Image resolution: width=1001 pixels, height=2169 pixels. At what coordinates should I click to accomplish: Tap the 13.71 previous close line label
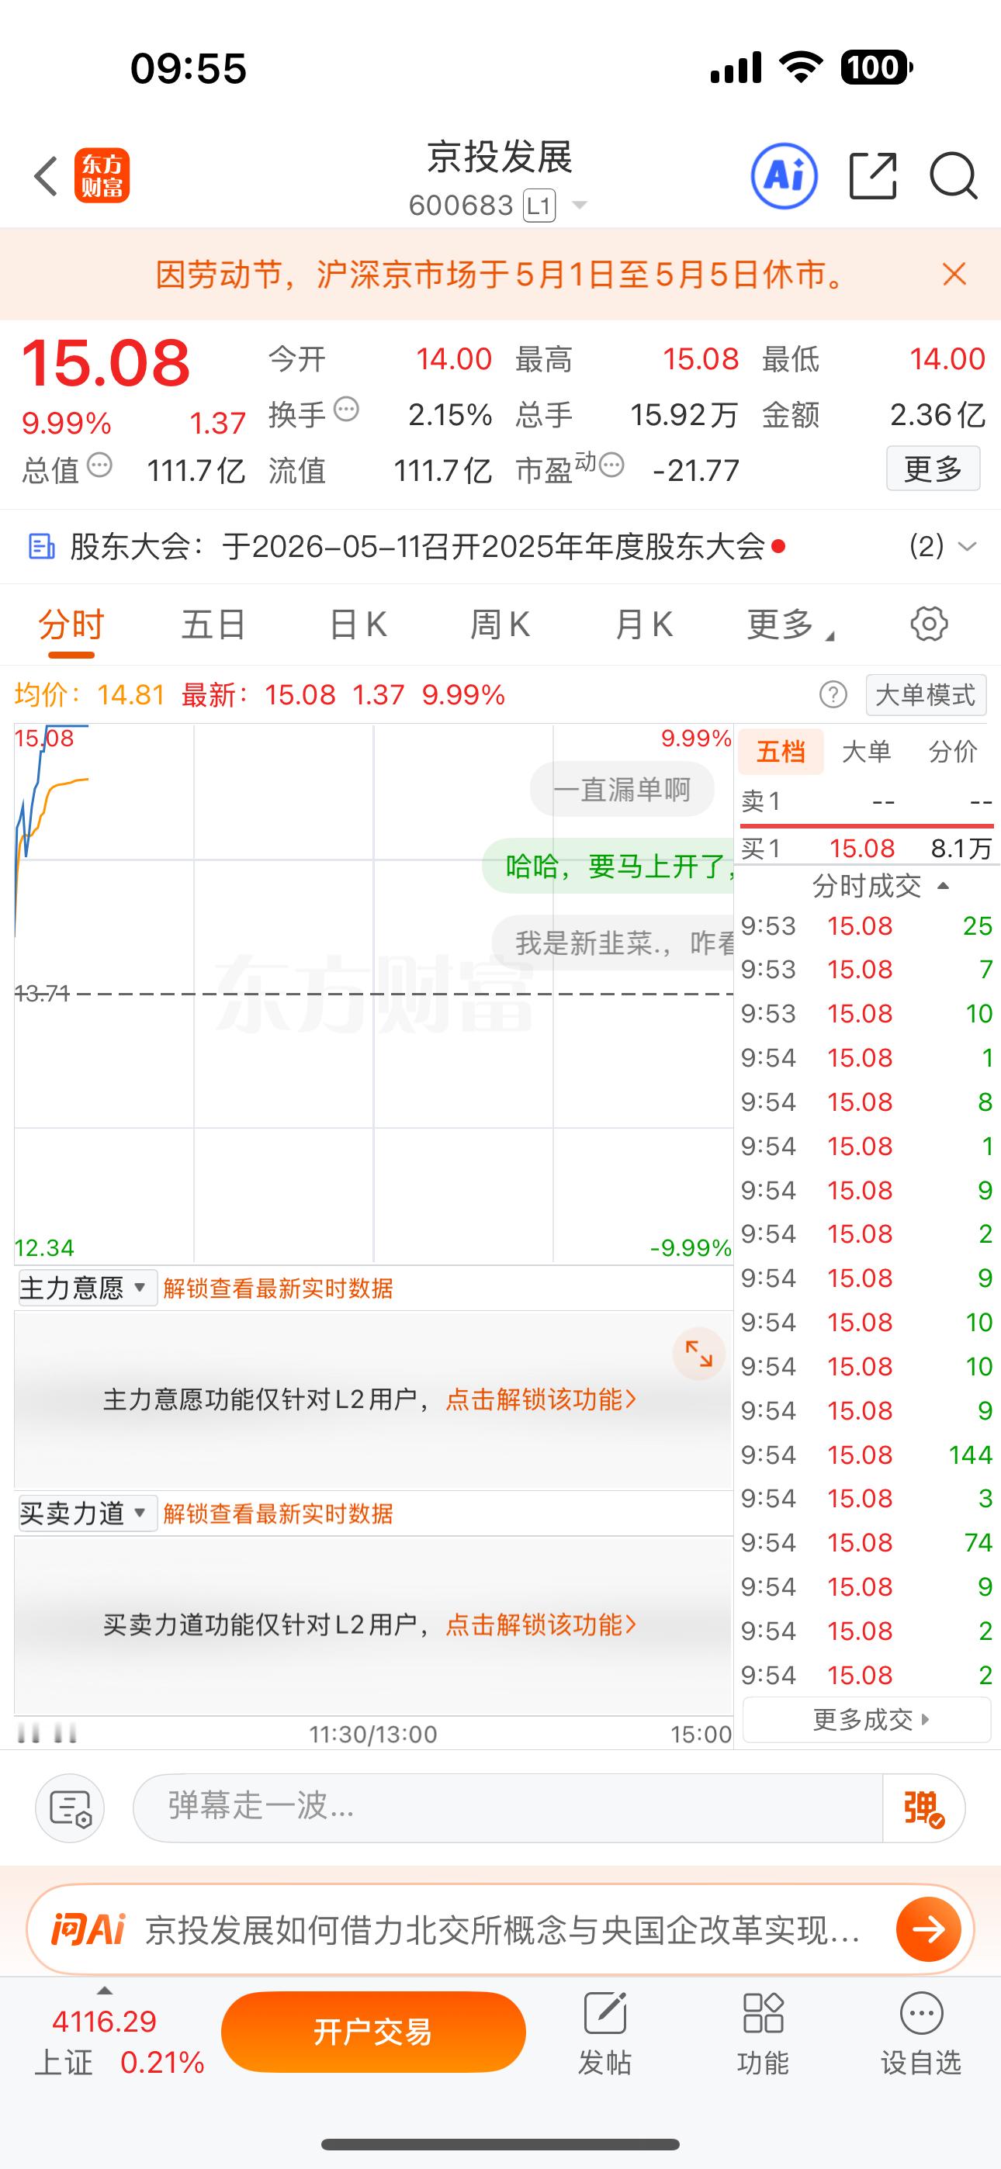pyautogui.click(x=42, y=994)
